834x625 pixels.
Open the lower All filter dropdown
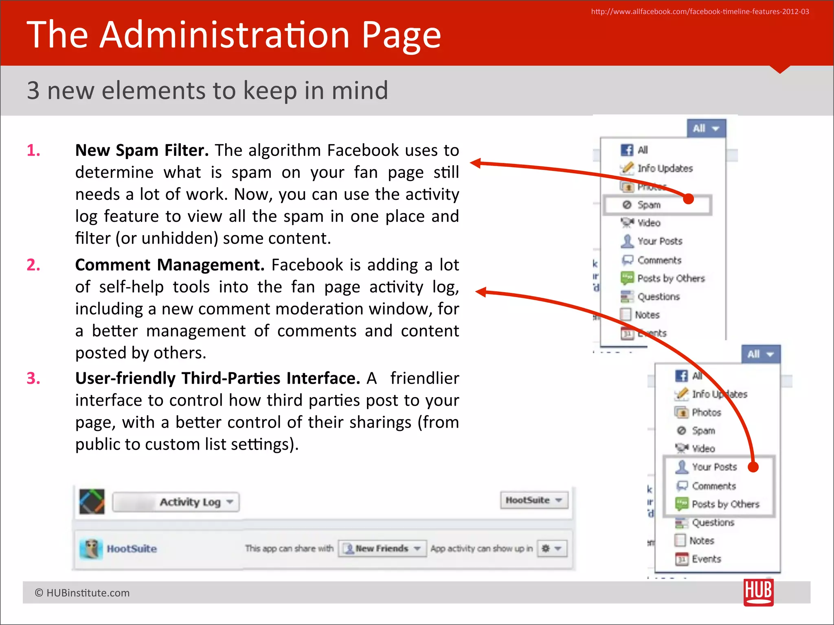pyautogui.click(x=761, y=354)
